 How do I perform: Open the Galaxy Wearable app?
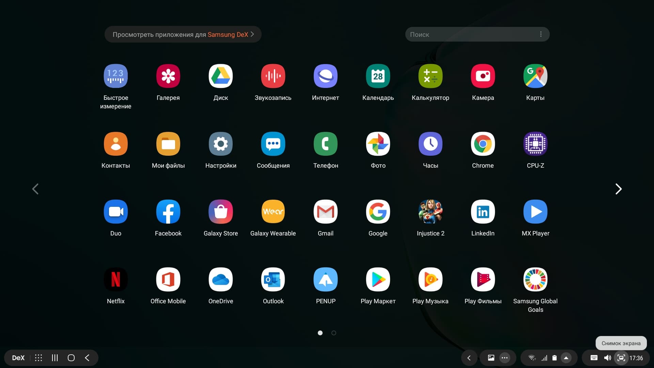click(273, 212)
